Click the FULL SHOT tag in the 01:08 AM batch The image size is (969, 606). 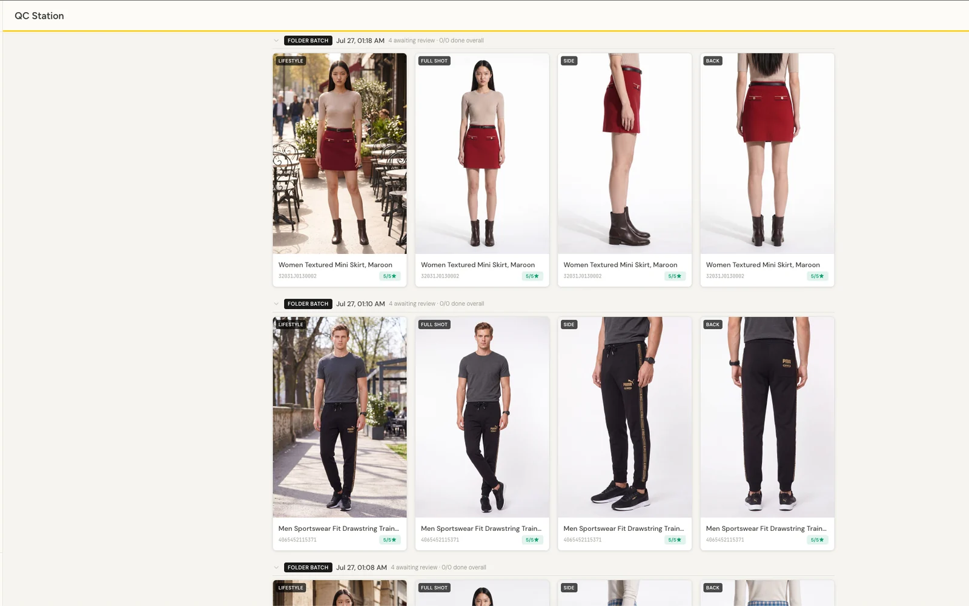coord(434,588)
